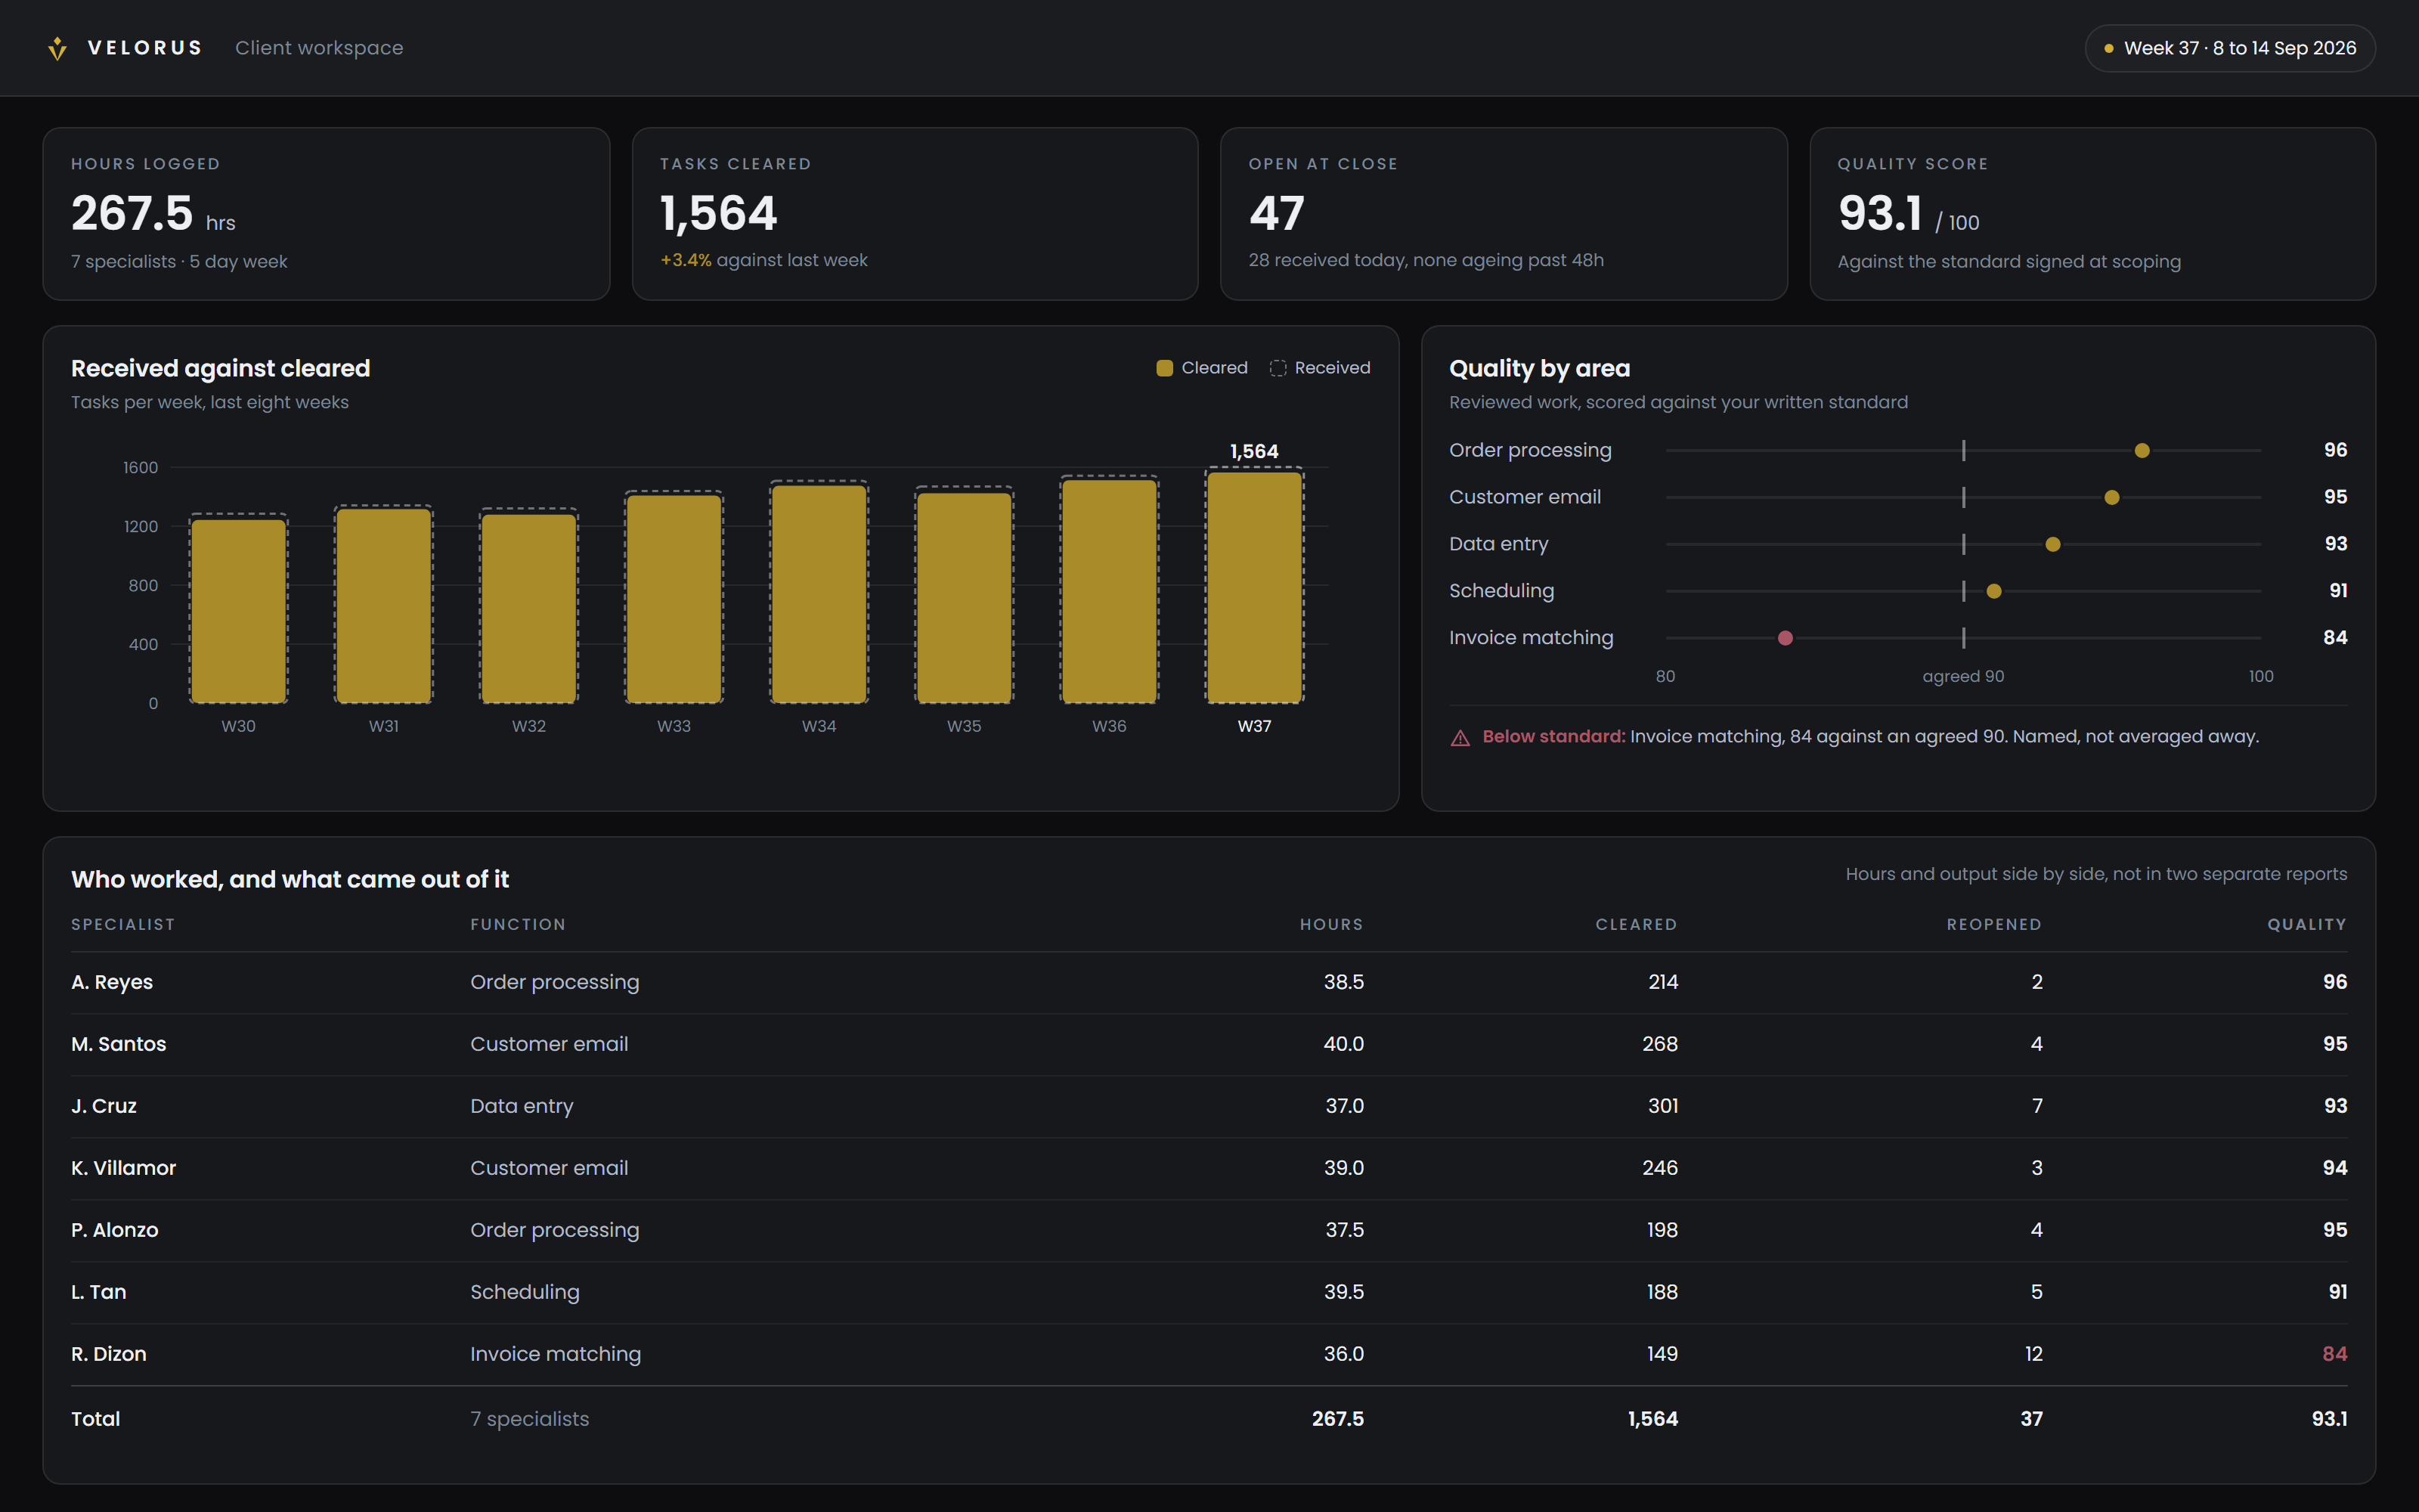Sort table by Specialist column header

[x=123, y=925]
